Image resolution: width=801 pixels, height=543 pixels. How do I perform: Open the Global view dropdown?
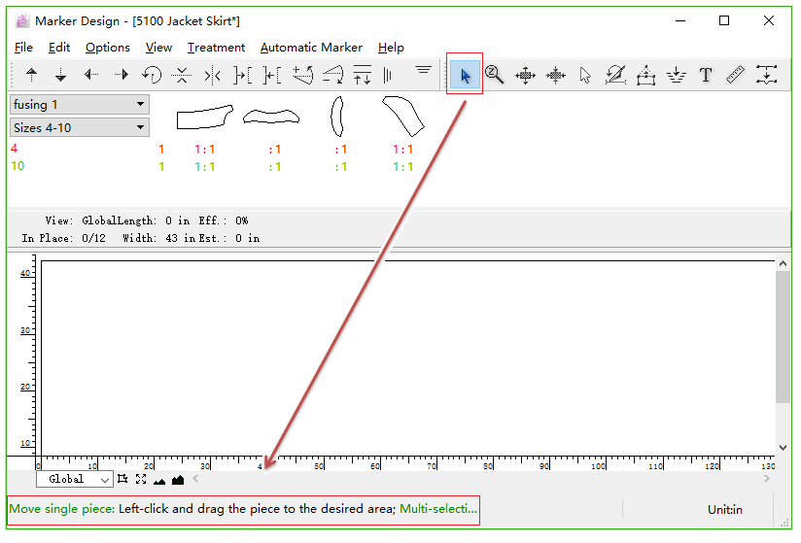point(75,479)
